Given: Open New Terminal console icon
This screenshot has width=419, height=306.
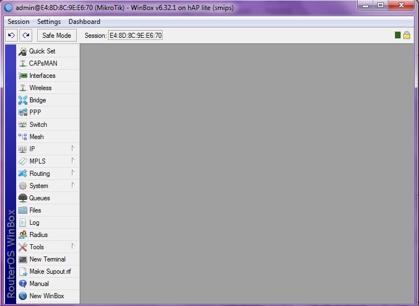Looking at the screenshot, I should tap(23, 259).
